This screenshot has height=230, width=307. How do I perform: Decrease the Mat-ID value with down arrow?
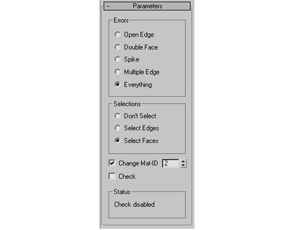(x=183, y=166)
